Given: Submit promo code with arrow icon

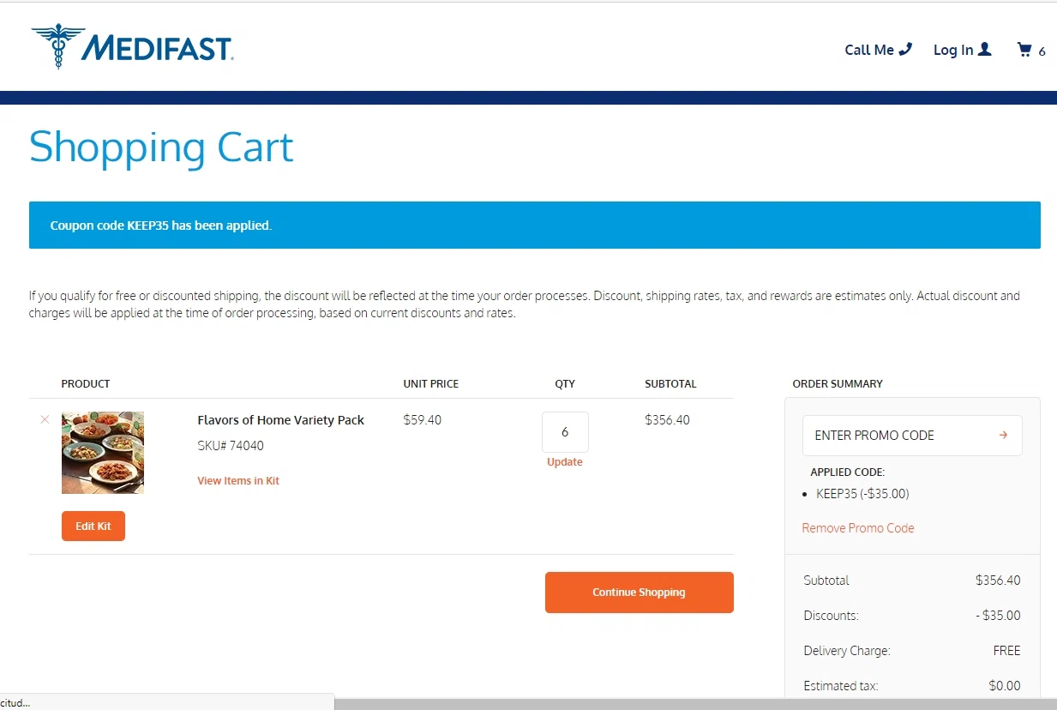Looking at the screenshot, I should coord(1003,435).
